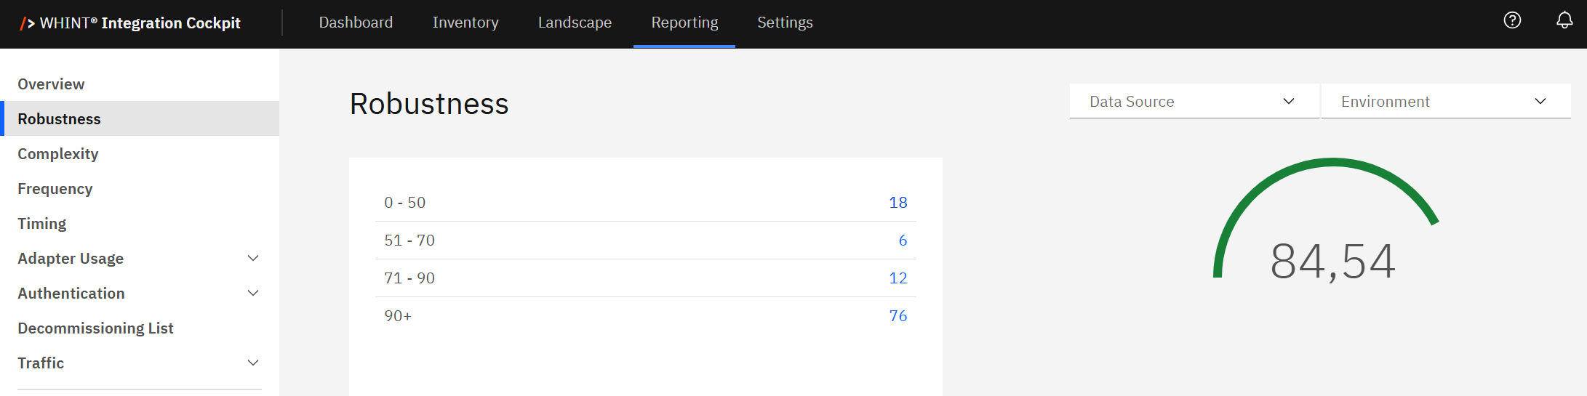Screen dimensions: 1587x396
Task: Open the Settings tab
Action: point(785,23)
